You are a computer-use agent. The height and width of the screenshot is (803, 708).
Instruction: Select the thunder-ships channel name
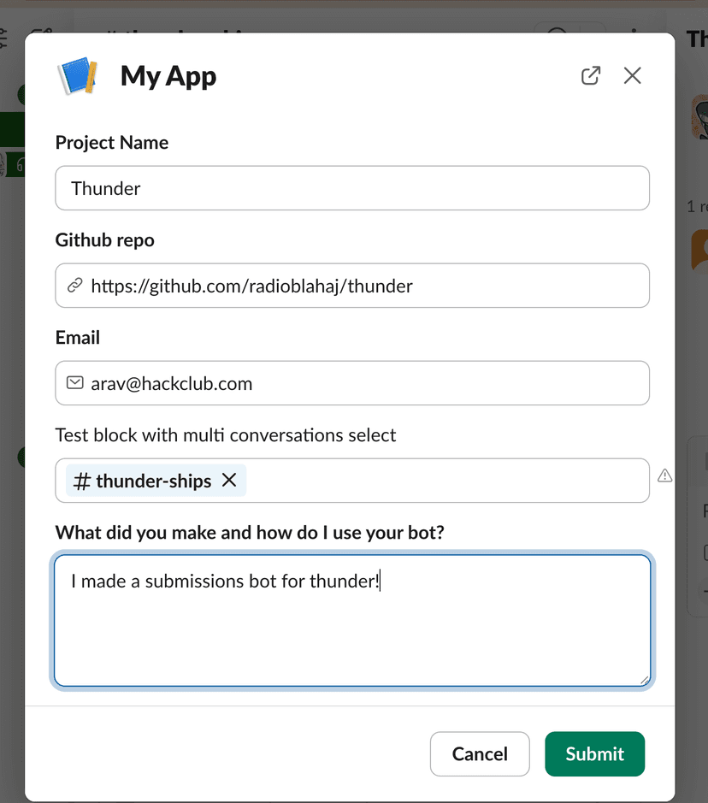tap(153, 481)
